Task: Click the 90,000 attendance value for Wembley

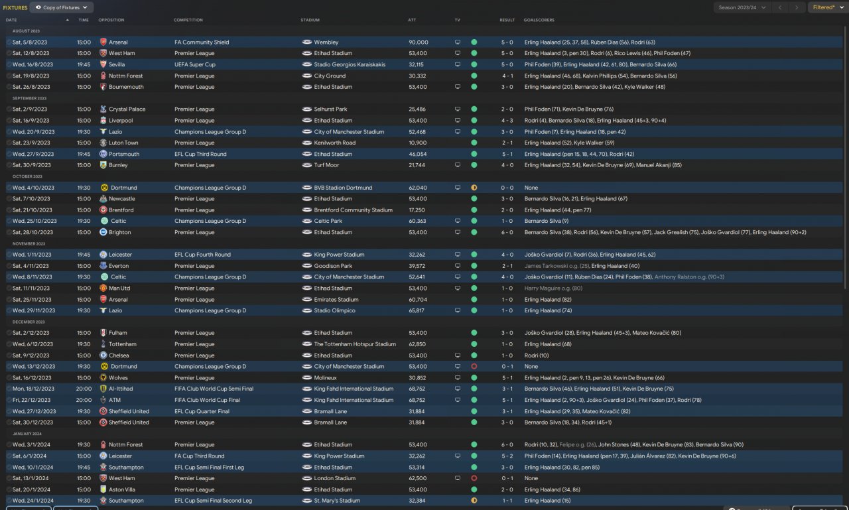Action: pyautogui.click(x=419, y=42)
